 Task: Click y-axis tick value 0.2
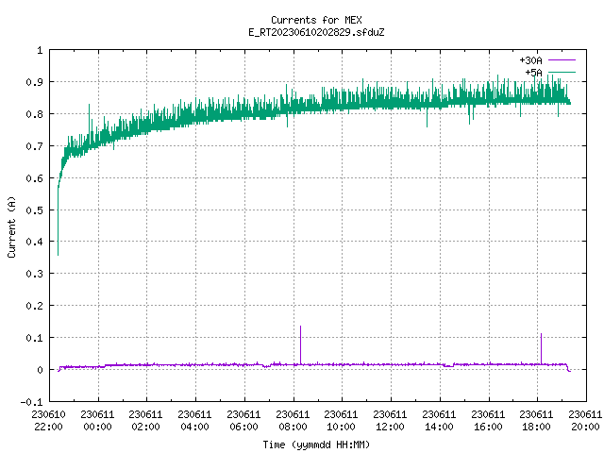(34, 306)
